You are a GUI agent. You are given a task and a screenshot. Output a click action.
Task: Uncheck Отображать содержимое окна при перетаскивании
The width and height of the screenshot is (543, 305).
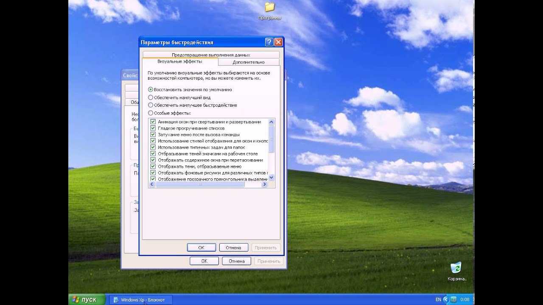click(153, 160)
